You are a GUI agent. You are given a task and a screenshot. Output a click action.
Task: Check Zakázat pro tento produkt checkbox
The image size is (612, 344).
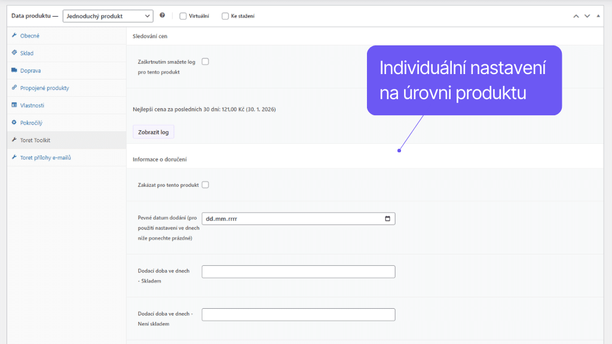coord(206,185)
